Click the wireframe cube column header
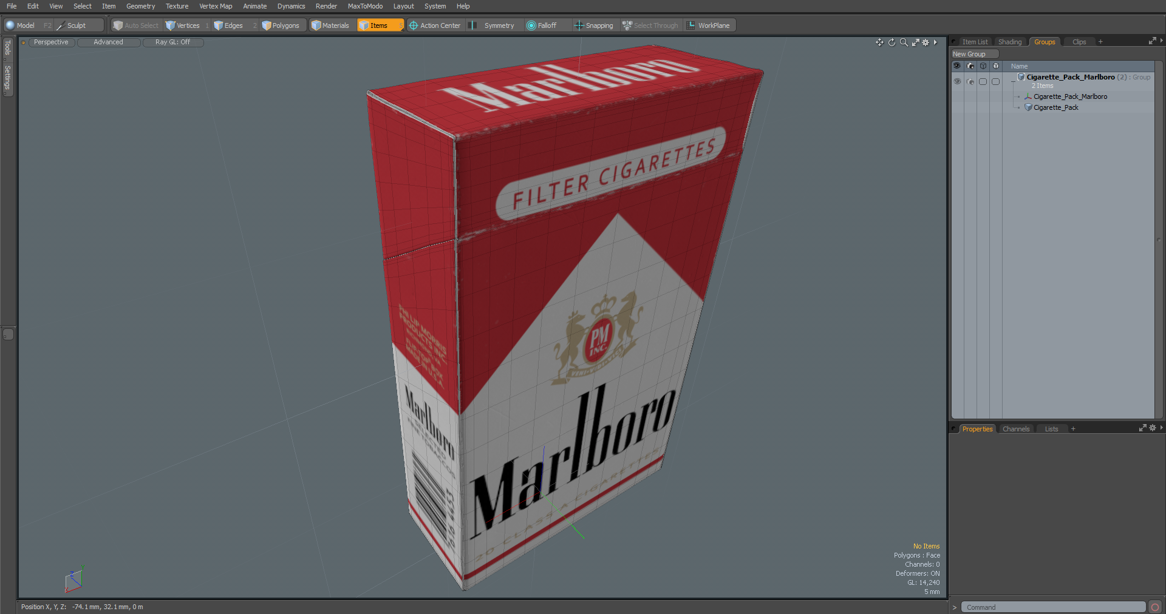 983,66
